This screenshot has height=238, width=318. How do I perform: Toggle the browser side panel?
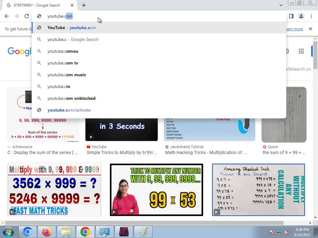[291, 16]
